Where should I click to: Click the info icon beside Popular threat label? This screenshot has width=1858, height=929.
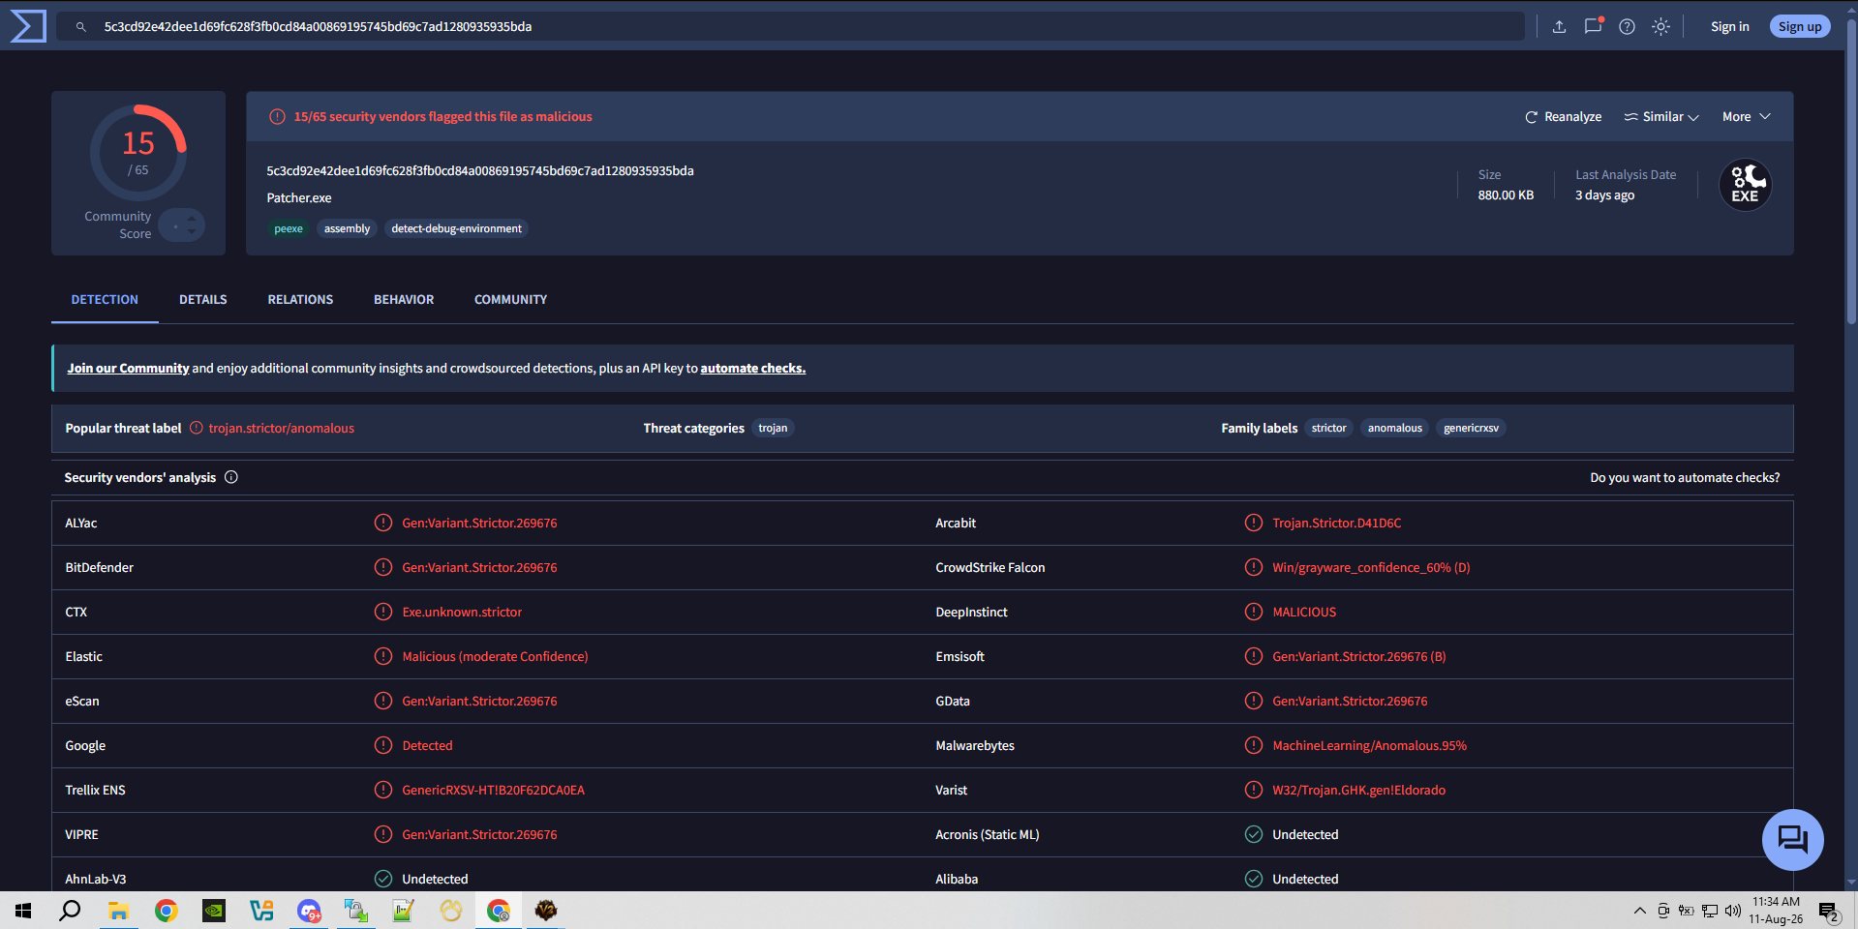pos(197,429)
